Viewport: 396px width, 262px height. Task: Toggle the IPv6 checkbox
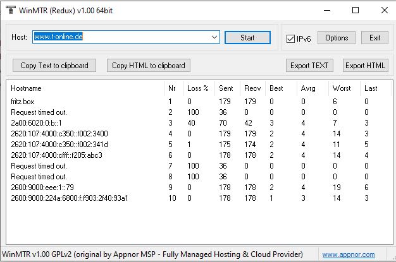click(290, 39)
